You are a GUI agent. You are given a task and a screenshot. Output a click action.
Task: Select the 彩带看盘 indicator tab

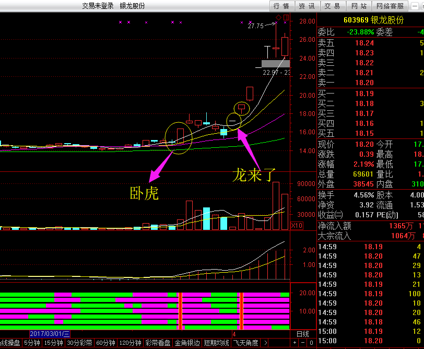pos(158,343)
